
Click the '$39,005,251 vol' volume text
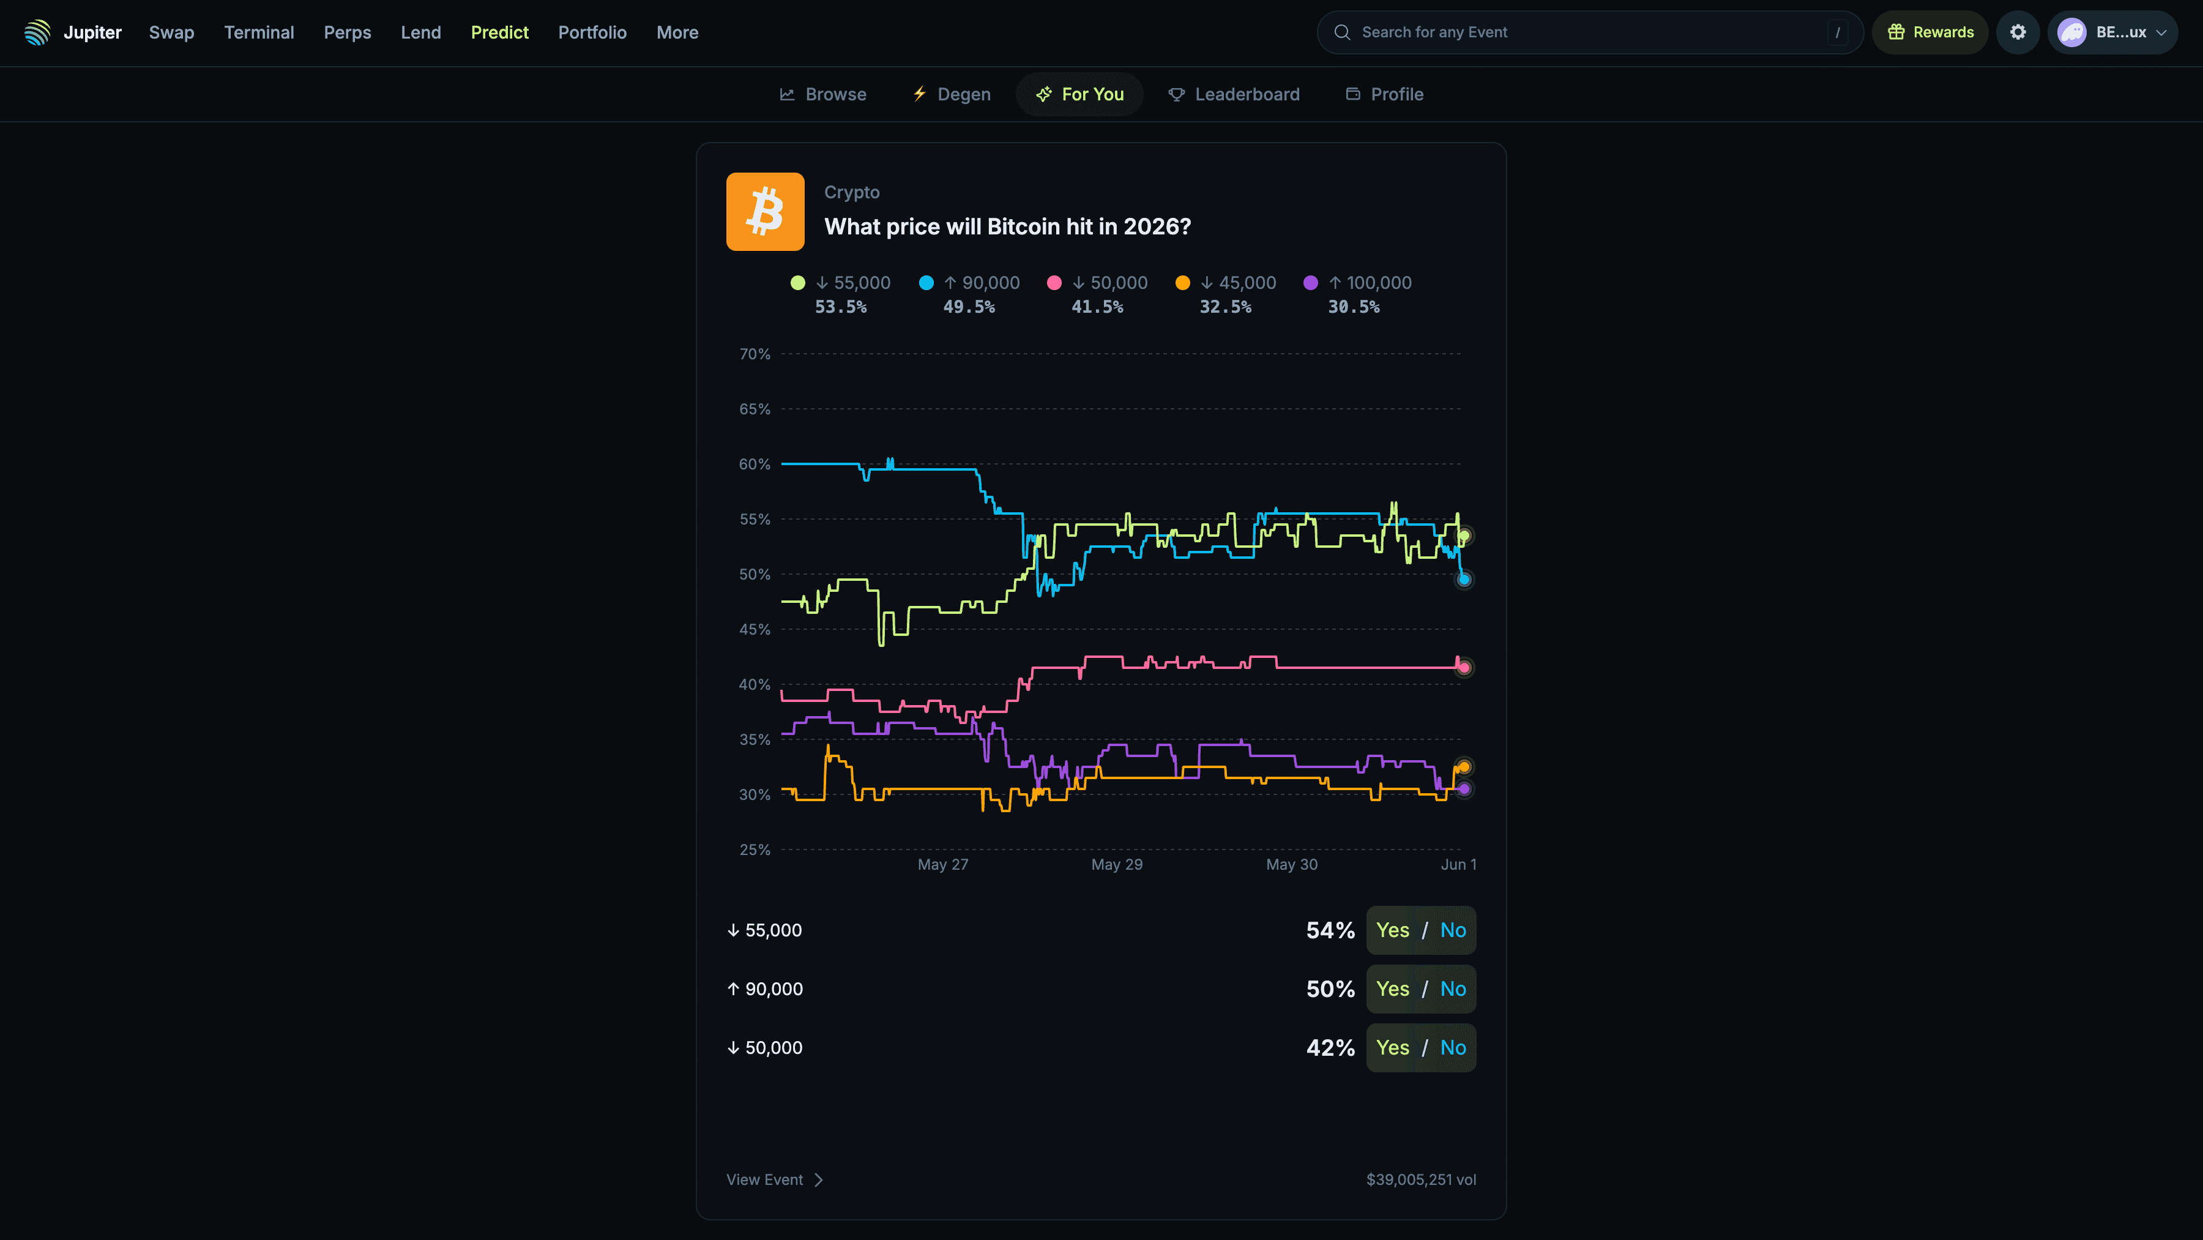1422,1180
